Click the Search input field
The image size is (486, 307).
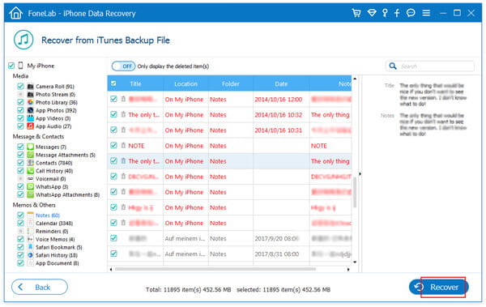[x=430, y=66]
